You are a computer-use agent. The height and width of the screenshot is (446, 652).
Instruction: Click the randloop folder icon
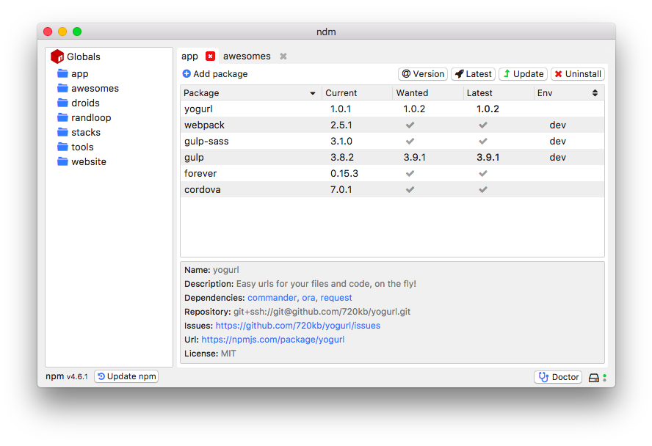click(63, 117)
